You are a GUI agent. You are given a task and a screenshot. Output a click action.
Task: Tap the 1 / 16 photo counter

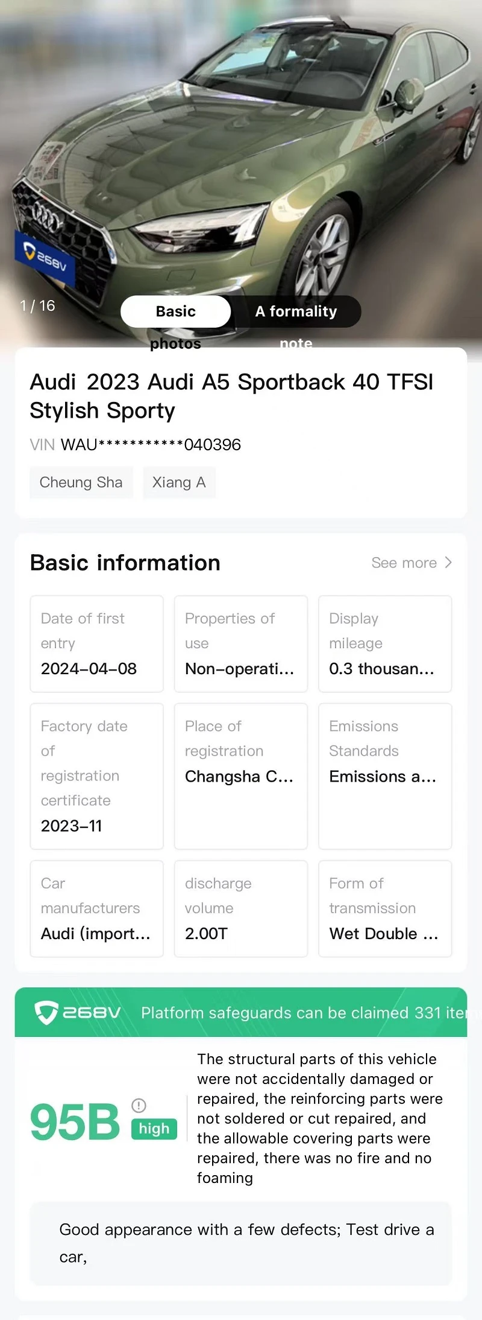tap(37, 305)
